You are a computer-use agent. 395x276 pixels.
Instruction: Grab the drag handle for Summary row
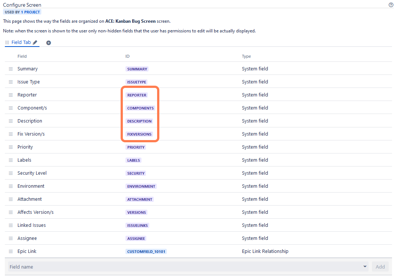point(11,69)
